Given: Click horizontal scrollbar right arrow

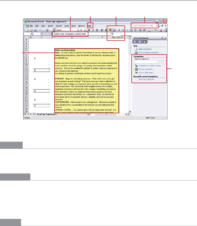Looking at the screenshot, I should [x=126, y=114].
